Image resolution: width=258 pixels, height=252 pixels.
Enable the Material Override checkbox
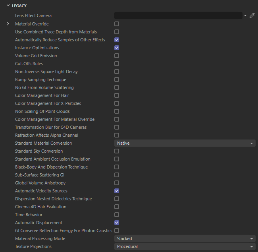point(117,24)
